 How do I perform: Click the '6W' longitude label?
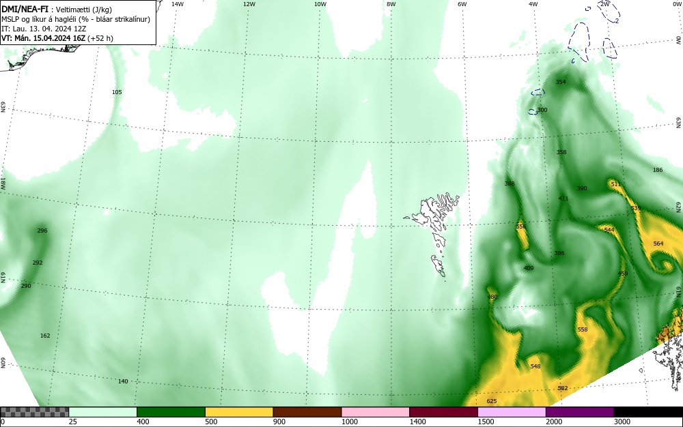click(462, 4)
